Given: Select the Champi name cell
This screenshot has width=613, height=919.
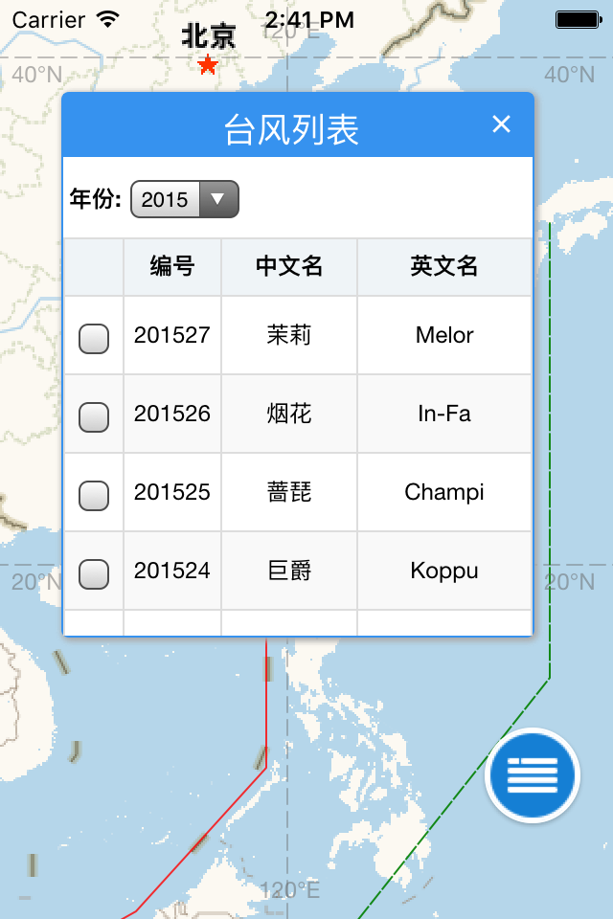Looking at the screenshot, I should (x=444, y=492).
